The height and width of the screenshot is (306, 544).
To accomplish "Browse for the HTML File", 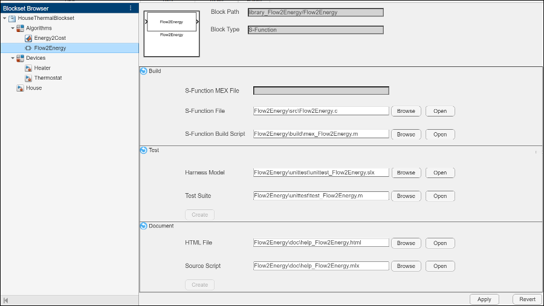I will pyautogui.click(x=406, y=243).
